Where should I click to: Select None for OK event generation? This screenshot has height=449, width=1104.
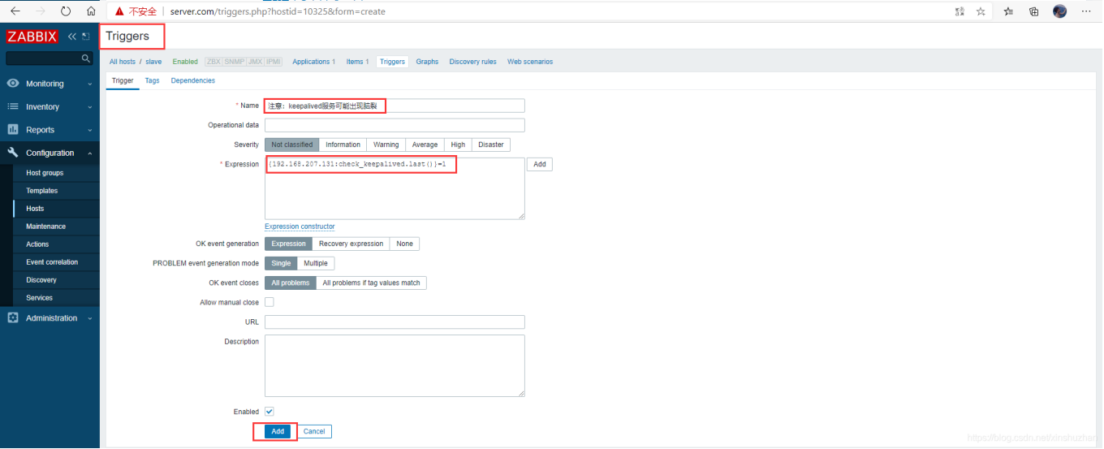(x=404, y=244)
